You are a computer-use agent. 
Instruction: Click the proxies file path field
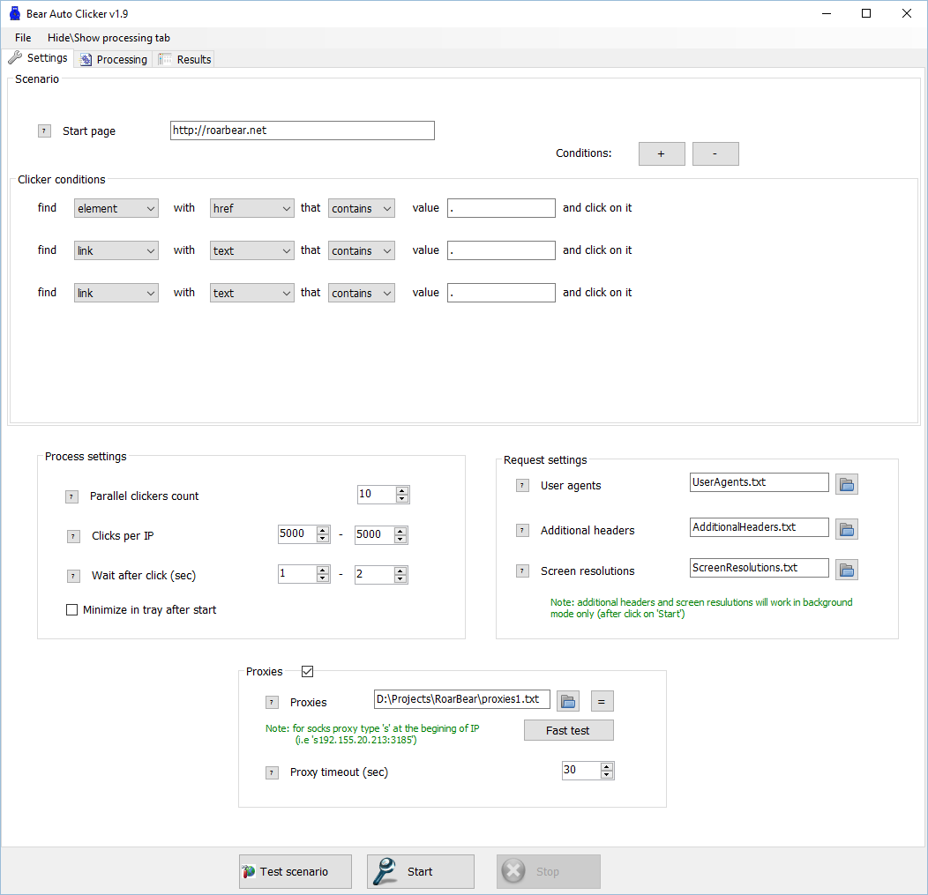tap(462, 699)
